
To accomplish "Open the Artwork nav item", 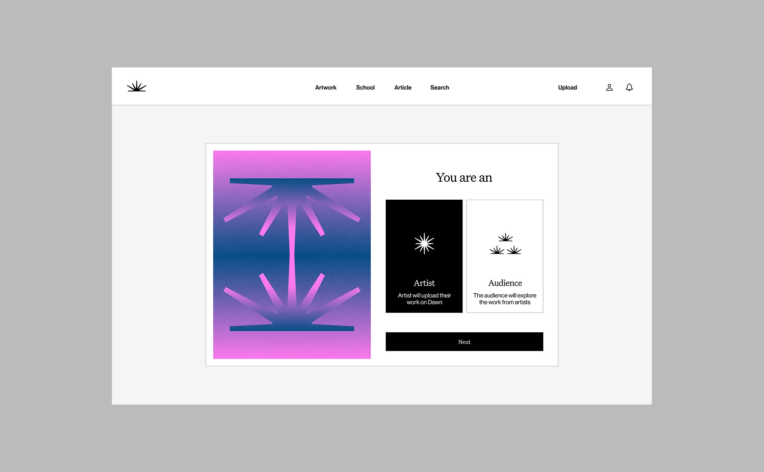I will [x=326, y=87].
